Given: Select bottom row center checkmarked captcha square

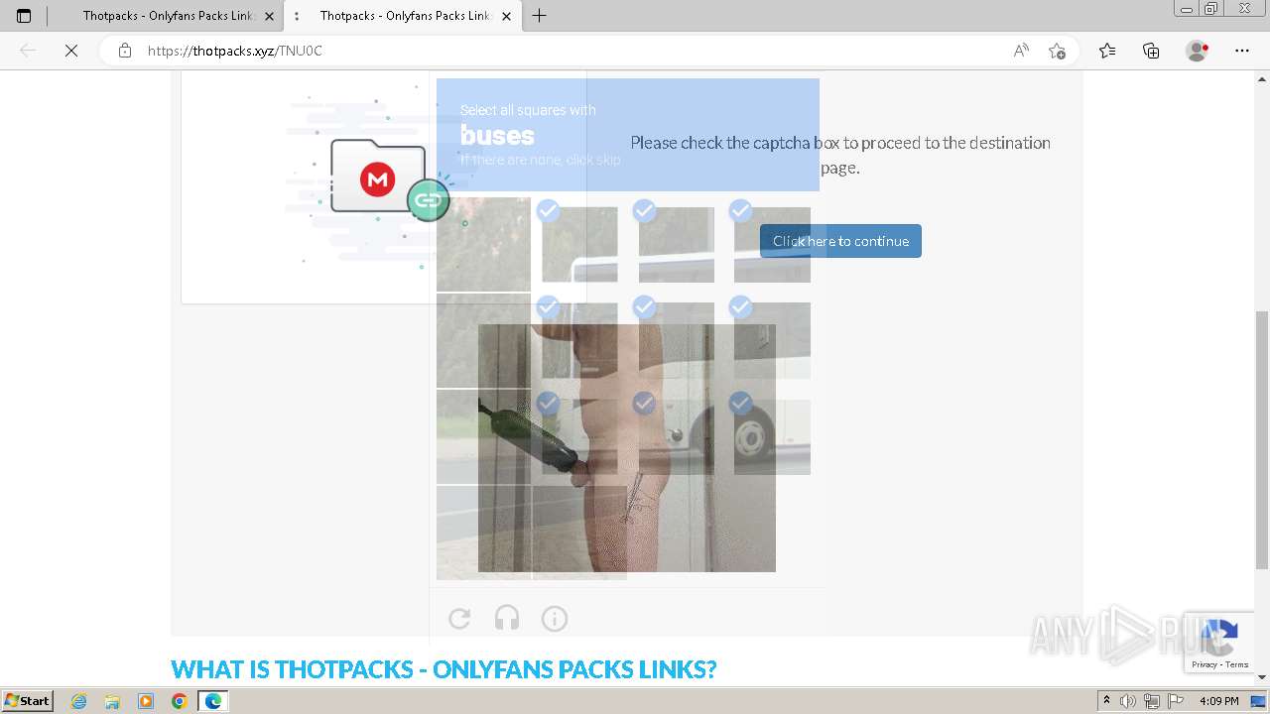Looking at the screenshot, I should [x=677, y=436].
